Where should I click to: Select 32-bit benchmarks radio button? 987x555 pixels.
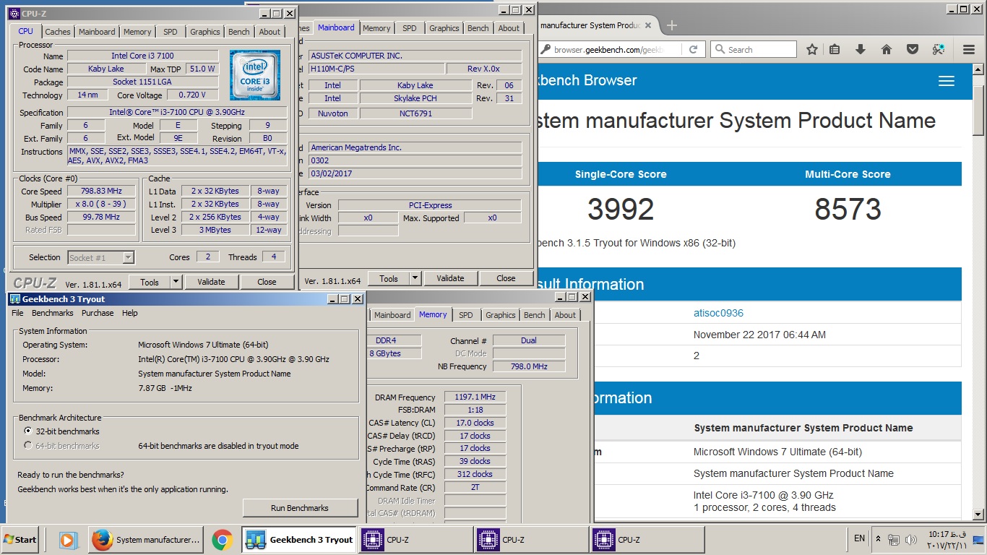click(x=28, y=431)
